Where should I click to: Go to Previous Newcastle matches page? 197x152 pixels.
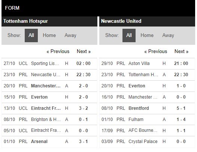[x=156, y=52]
